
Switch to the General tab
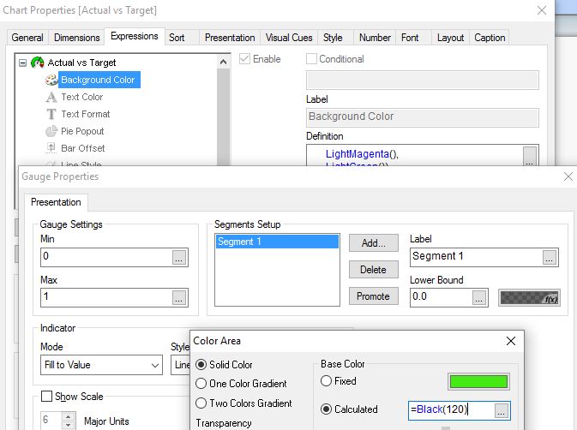pos(27,38)
